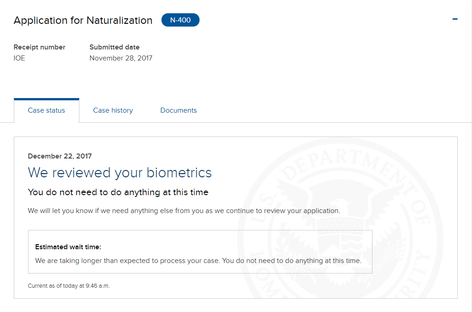Click the 'Current as of today' timestamp

[x=69, y=285]
